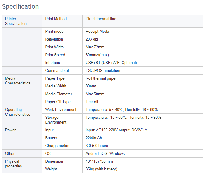Select the Operating Characteristics category cell
The width and height of the screenshot is (214, 178).
point(18,112)
